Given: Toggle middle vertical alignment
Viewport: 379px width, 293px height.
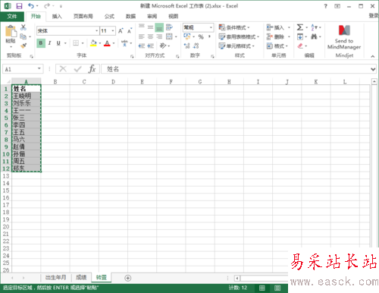Looking at the screenshot, I should click(150, 27).
